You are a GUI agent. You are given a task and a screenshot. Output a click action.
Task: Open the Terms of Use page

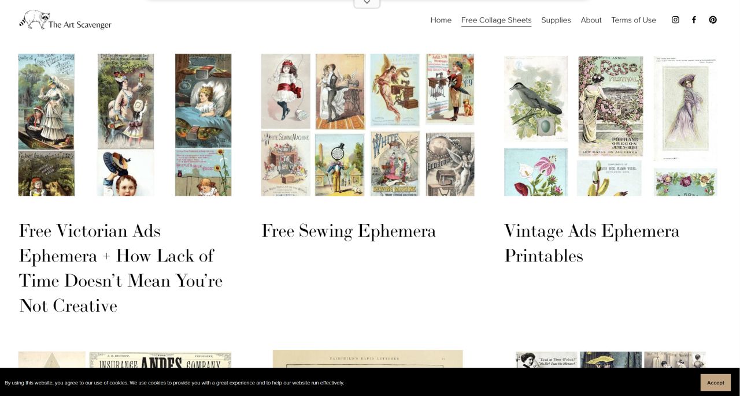coord(634,20)
